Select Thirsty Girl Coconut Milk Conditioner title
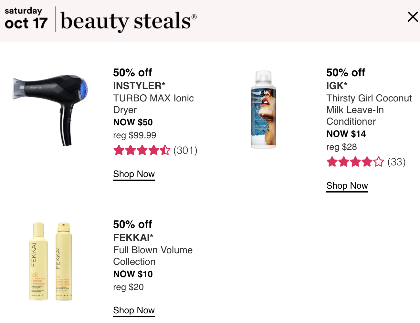The image size is (420, 323). [369, 110]
